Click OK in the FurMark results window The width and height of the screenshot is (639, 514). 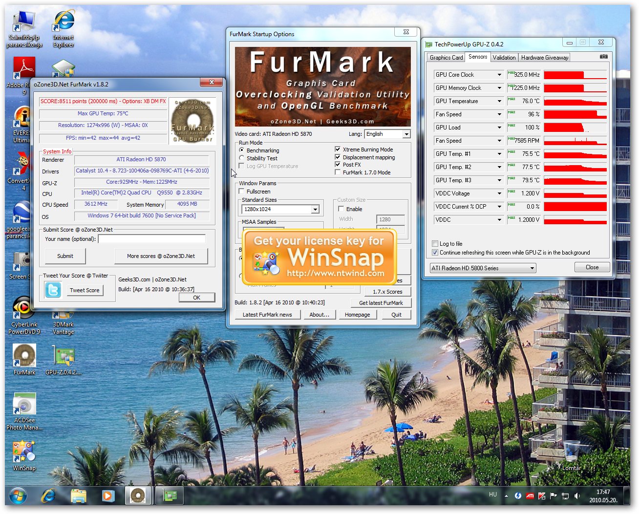pos(197,297)
